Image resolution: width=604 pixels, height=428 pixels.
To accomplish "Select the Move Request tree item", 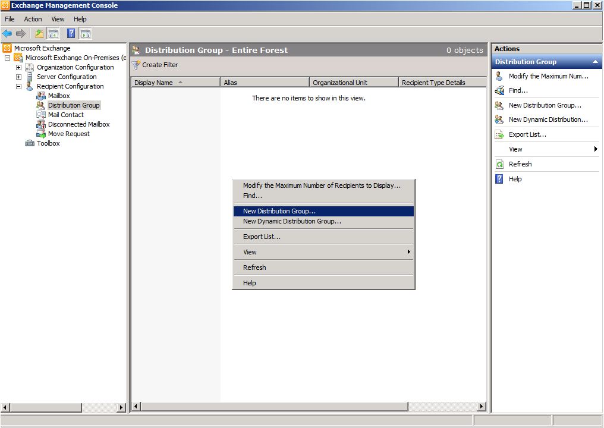I will [x=68, y=134].
